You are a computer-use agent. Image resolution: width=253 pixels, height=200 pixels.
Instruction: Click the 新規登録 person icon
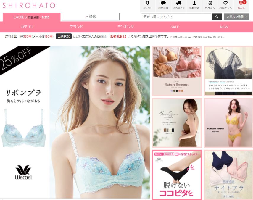(194, 6)
